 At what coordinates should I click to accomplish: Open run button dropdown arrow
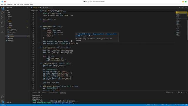tap(181, 8)
